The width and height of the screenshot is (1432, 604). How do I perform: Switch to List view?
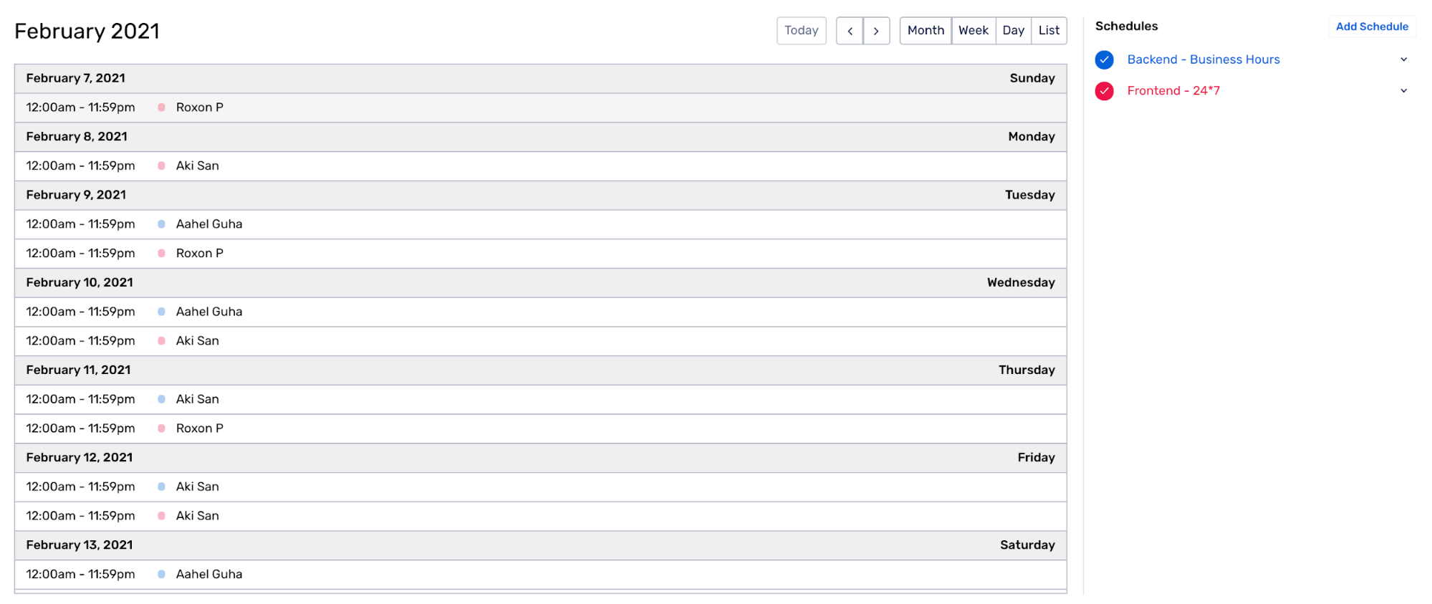pyautogui.click(x=1049, y=31)
